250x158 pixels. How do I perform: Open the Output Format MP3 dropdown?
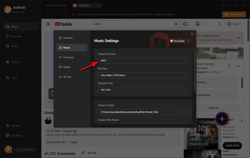143,60
